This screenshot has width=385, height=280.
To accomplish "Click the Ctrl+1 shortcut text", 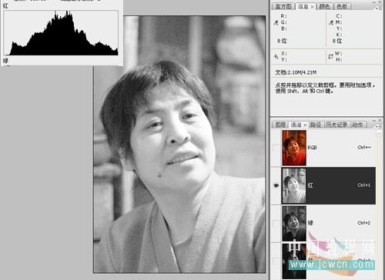I will pos(363,185).
